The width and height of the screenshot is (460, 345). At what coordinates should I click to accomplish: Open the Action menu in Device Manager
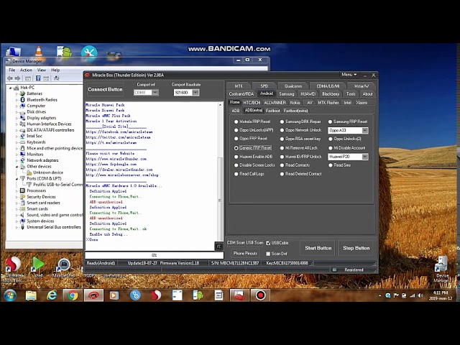(26, 70)
